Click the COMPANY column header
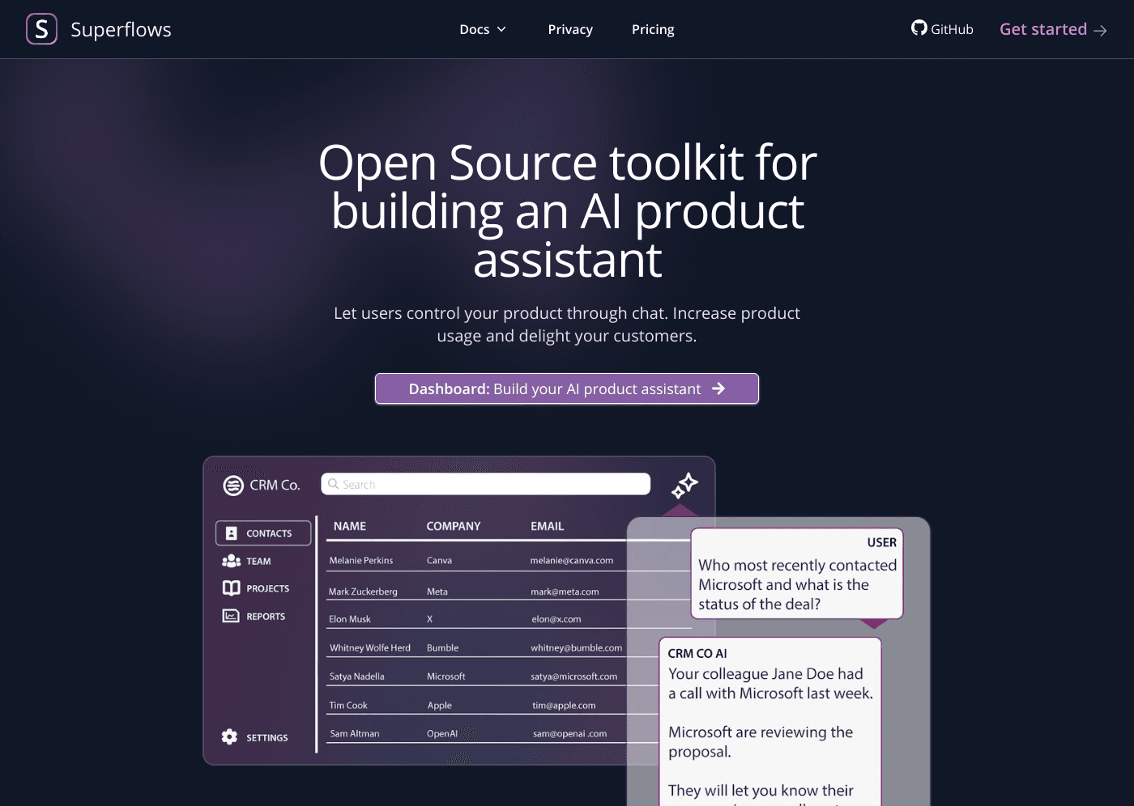Viewport: 1134px width, 806px height. pyautogui.click(x=454, y=526)
